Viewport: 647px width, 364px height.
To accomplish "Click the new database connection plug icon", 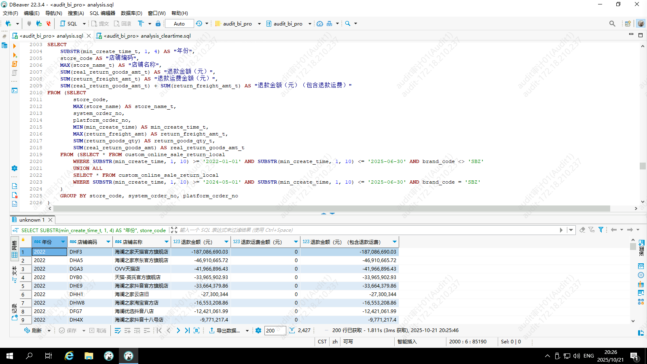I will (8, 23).
